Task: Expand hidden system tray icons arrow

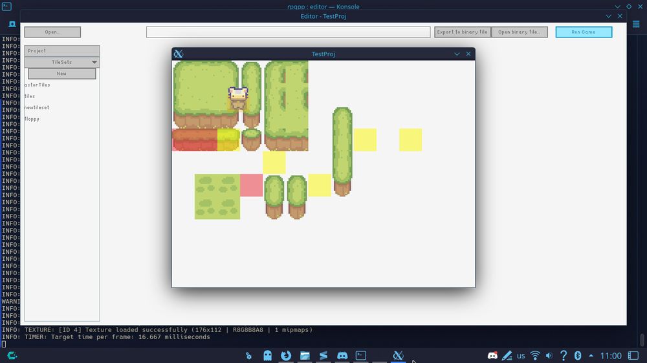Action: click(x=591, y=356)
